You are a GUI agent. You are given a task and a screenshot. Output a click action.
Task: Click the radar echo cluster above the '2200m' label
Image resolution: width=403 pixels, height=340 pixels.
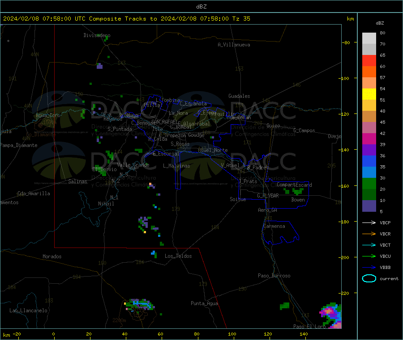tap(139, 305)
